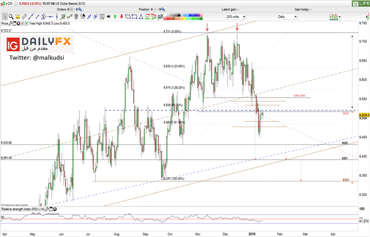Pick the red color swatch in palette
Image resolution: width=370 pixels, height=237 pixels.
168,19
